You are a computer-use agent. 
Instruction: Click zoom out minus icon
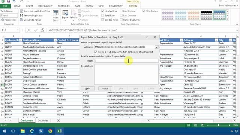[x=208, y=125]
